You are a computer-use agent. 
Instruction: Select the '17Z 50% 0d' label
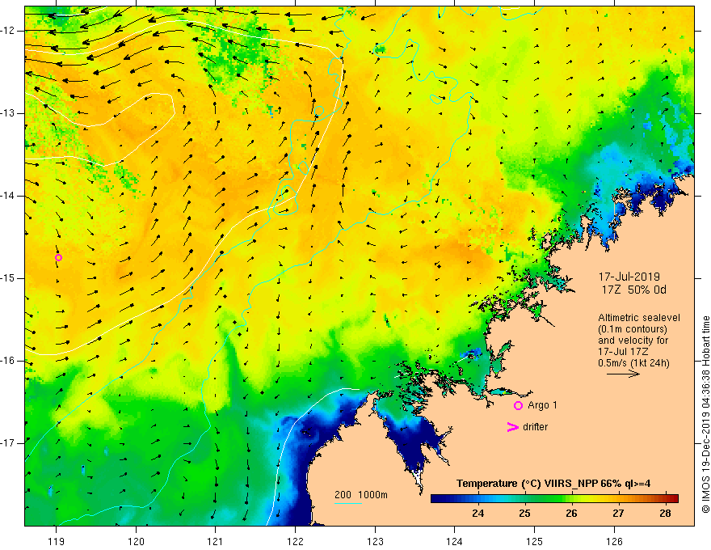pyautogui.click(x=634, y=290)
